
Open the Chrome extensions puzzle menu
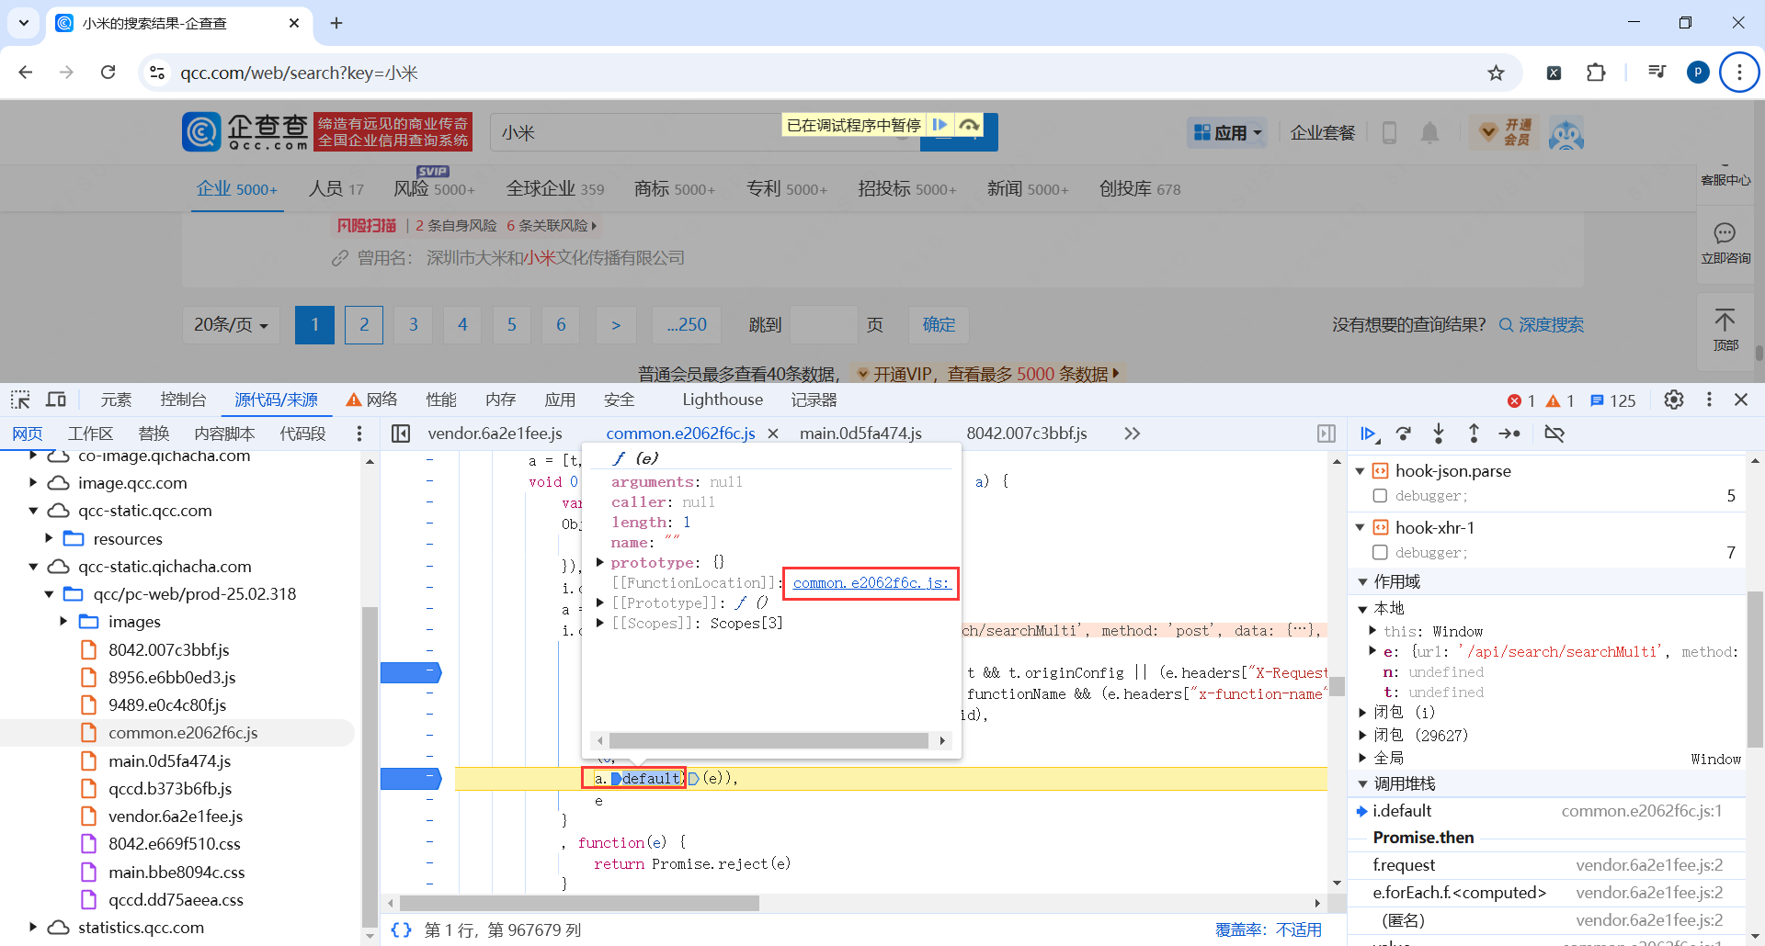1596,73
